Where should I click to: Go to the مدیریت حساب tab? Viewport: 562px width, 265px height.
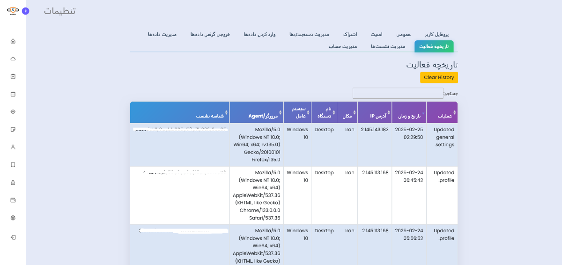coord(343,46)
